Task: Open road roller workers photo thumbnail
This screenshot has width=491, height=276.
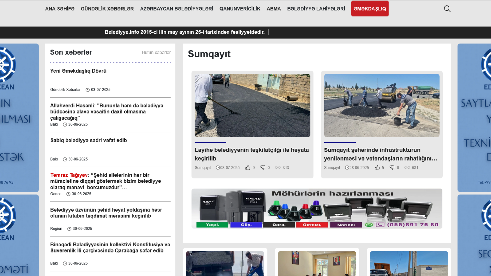Action: tap(382, 105)
